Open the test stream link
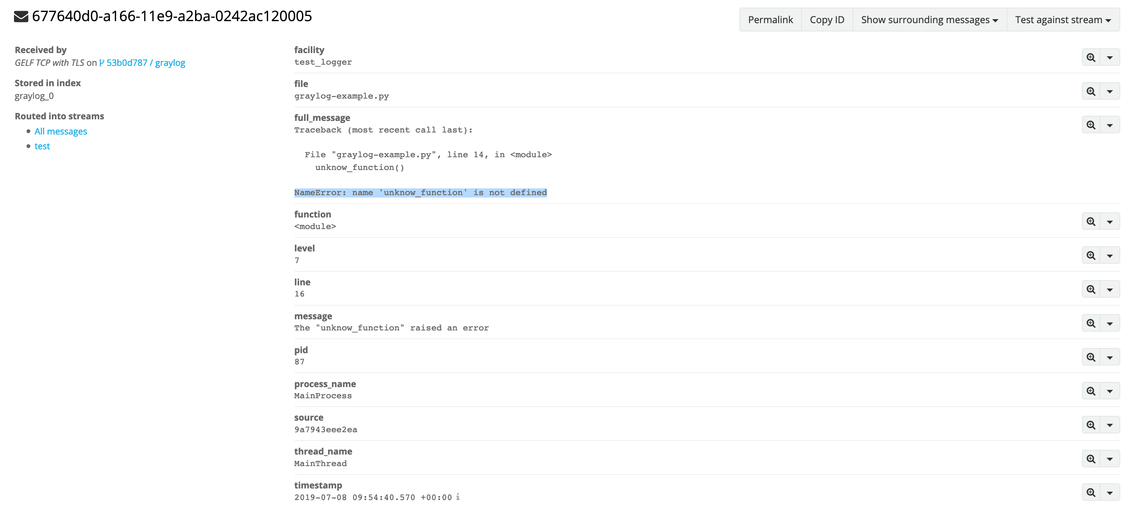The image size is (1129, 514). point(42,146)
